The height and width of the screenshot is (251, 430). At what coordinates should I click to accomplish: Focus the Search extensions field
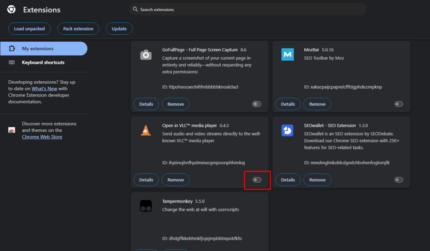pyautogui.click(x=248, y=9)
